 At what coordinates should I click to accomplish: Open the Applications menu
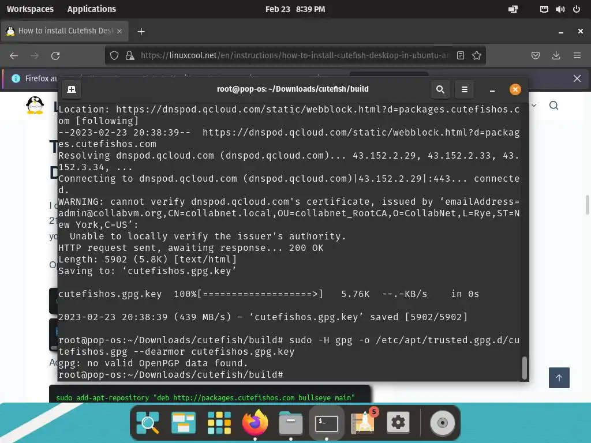coord(92,9)
